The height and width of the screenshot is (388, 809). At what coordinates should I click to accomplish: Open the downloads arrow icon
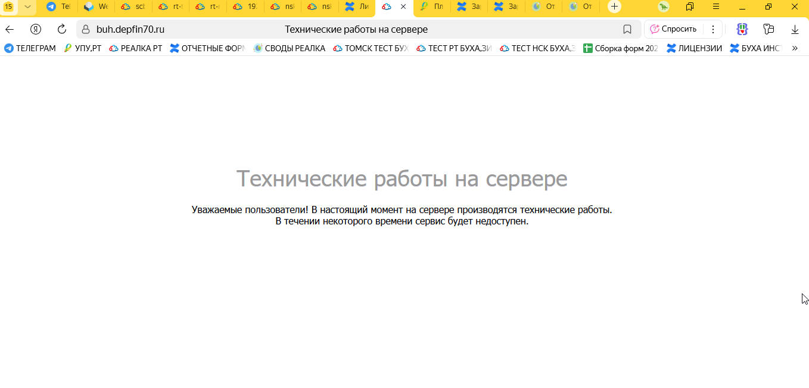(x=795, y=29)
